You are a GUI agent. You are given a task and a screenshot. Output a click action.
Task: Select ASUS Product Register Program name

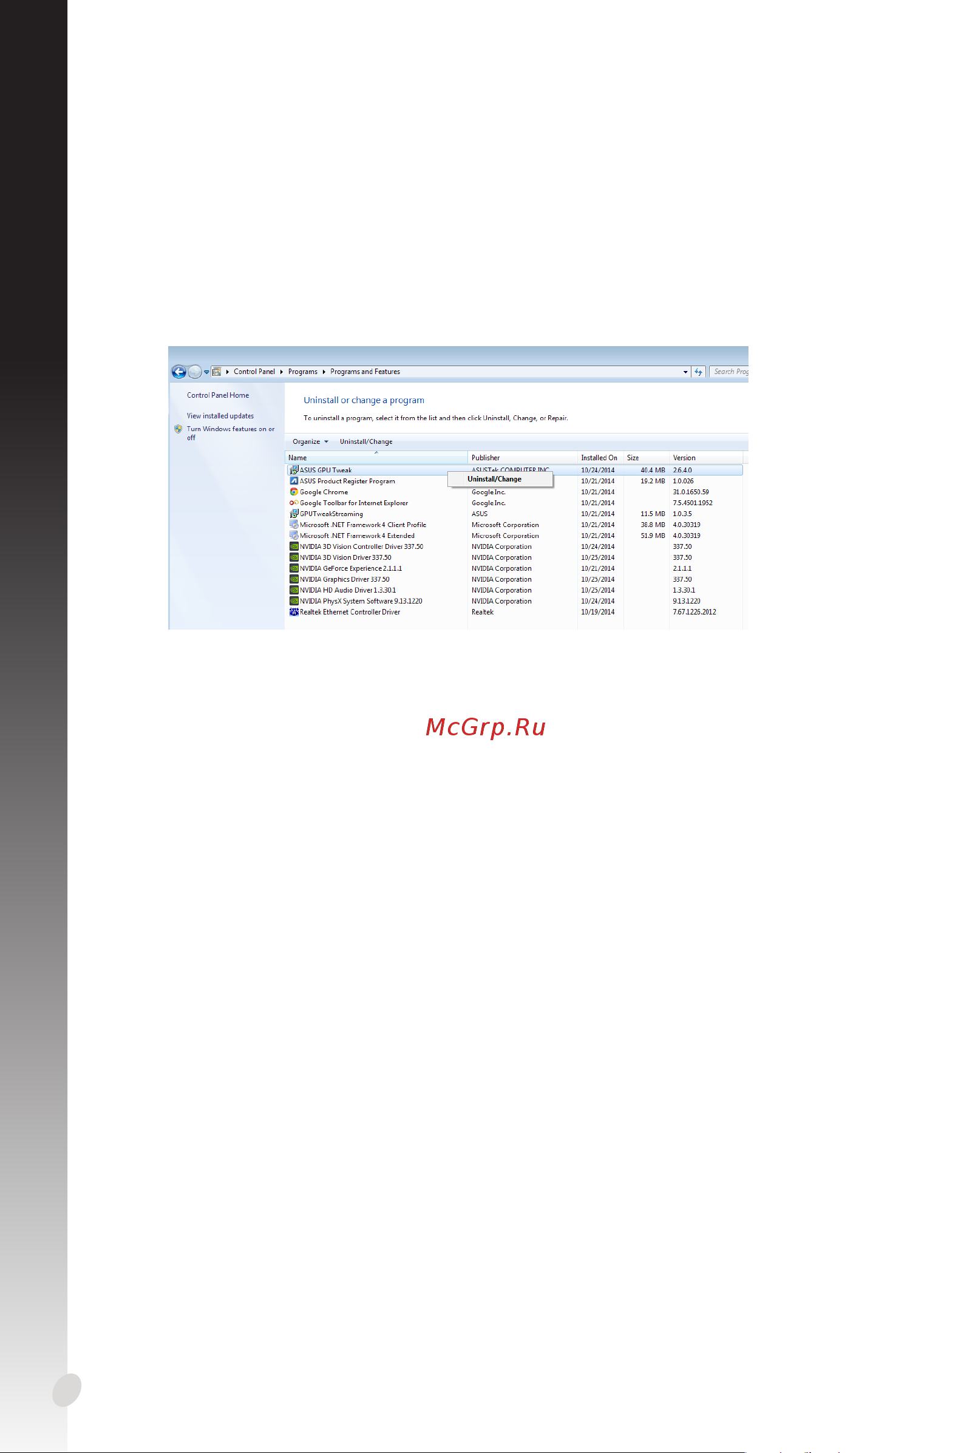tap(347, 481)
